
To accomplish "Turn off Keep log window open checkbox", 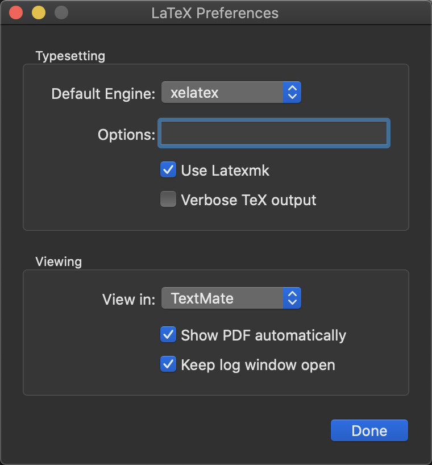I will click(168, 364).
